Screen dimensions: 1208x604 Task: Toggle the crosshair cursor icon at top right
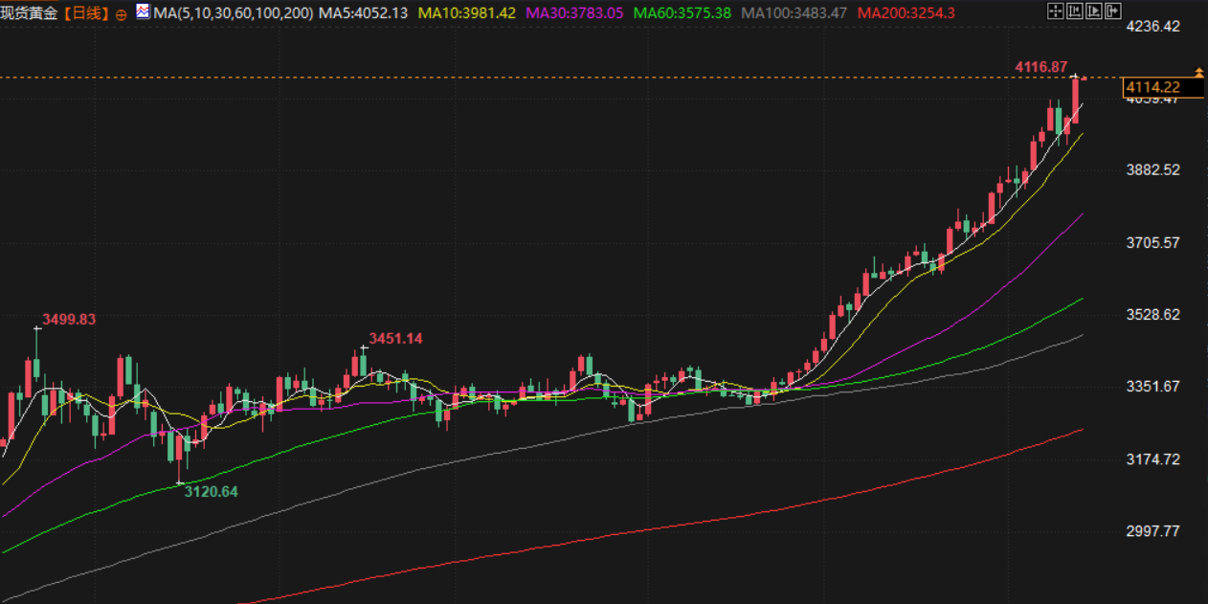click(1056, 11)
